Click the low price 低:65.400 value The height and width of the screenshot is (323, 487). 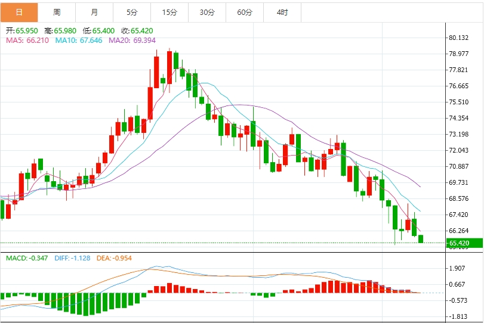(98, 31)
